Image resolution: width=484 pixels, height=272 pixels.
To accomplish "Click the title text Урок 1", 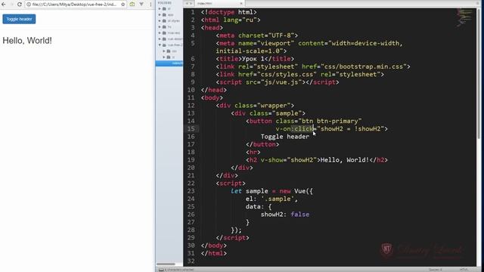I will 253,59.
